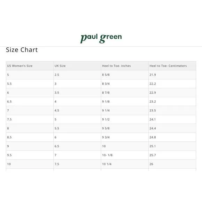Select the 9 5/8 inches cell

click(125, 128)
